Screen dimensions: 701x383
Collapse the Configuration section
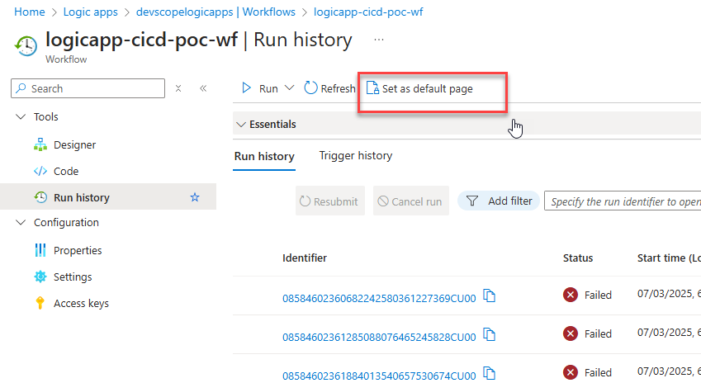pyautogui.click(x=21, y=223)
